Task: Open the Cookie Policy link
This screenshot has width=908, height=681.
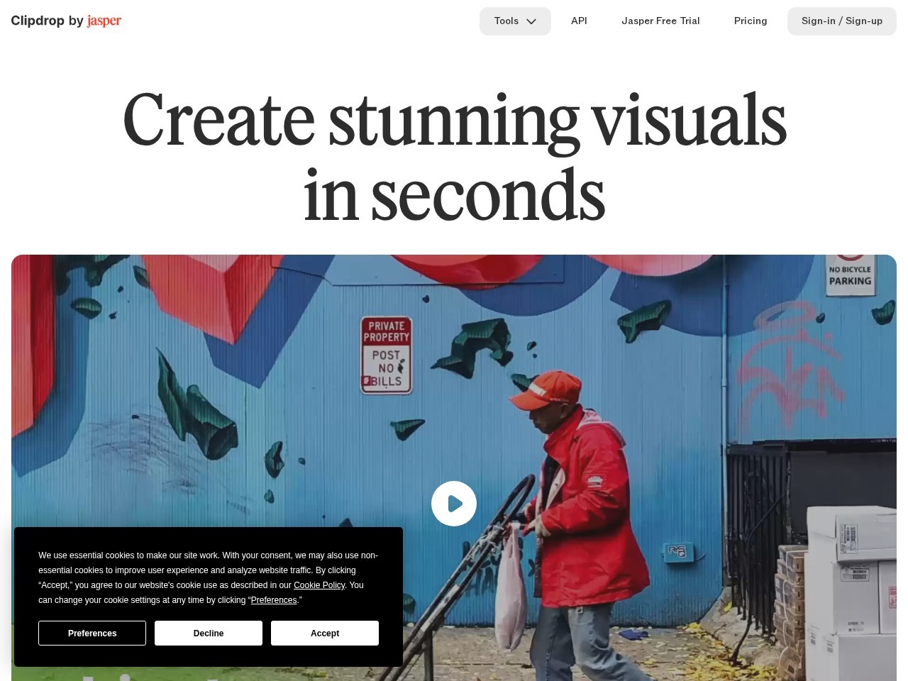Action: [x=319, y=585]
